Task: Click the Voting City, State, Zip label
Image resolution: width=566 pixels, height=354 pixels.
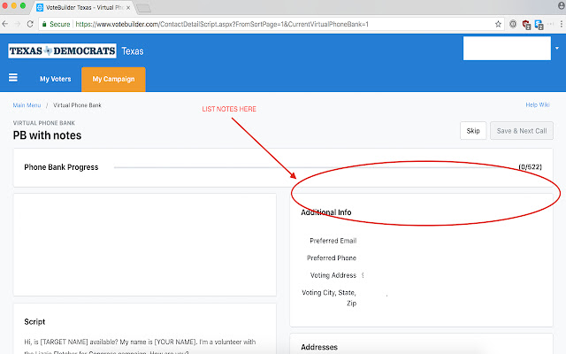Action: coord(329,297)
